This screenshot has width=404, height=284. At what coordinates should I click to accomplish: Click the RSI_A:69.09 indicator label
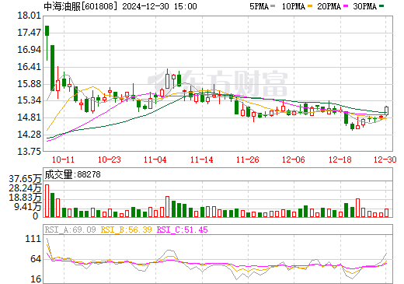pos(70,230)
